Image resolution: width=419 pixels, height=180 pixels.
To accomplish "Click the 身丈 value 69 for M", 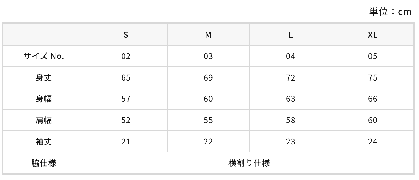I will (208, 78).
